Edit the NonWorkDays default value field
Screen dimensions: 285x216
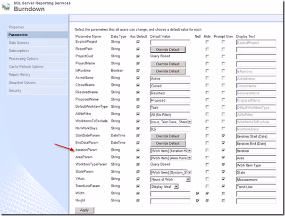pyautogui.click(x=170, y=129)
